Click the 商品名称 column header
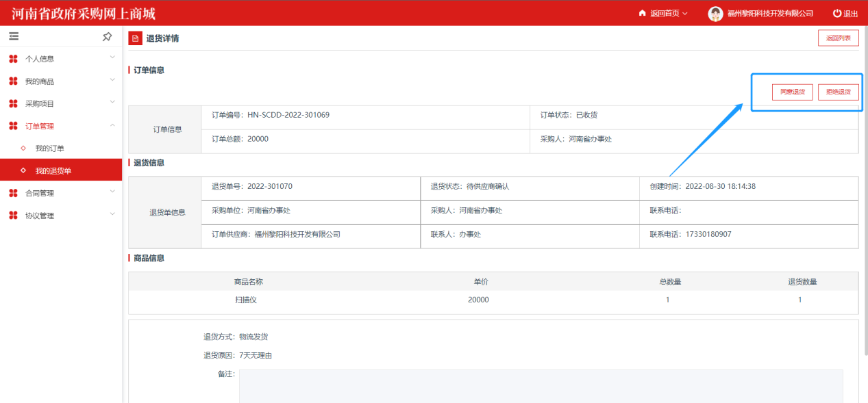This screenshot has width=868, height=403. coord(248,281)
